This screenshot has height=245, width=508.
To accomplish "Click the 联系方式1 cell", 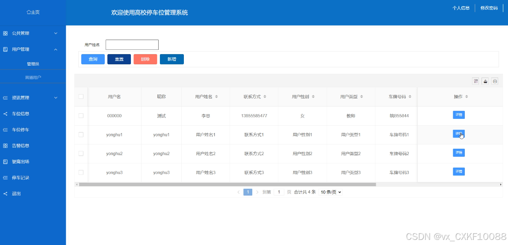I will tap(254, 135).
